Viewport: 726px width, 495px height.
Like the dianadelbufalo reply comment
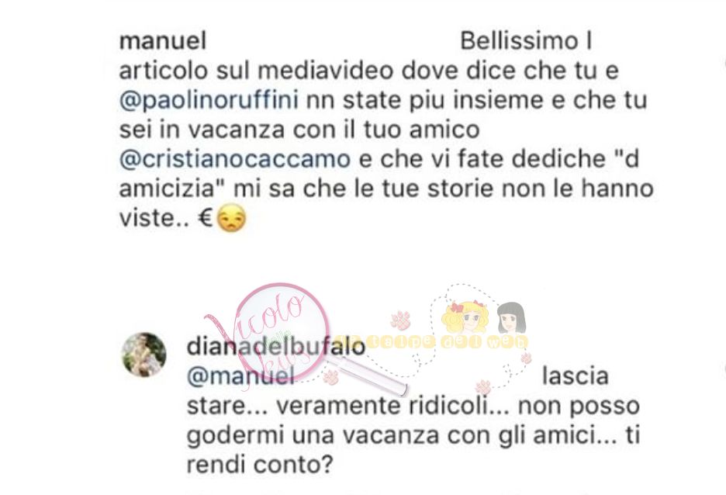[x=723, y=369]
